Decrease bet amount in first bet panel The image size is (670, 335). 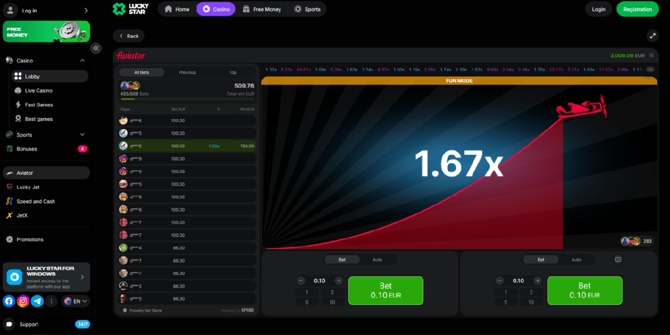tap(301, 280)
